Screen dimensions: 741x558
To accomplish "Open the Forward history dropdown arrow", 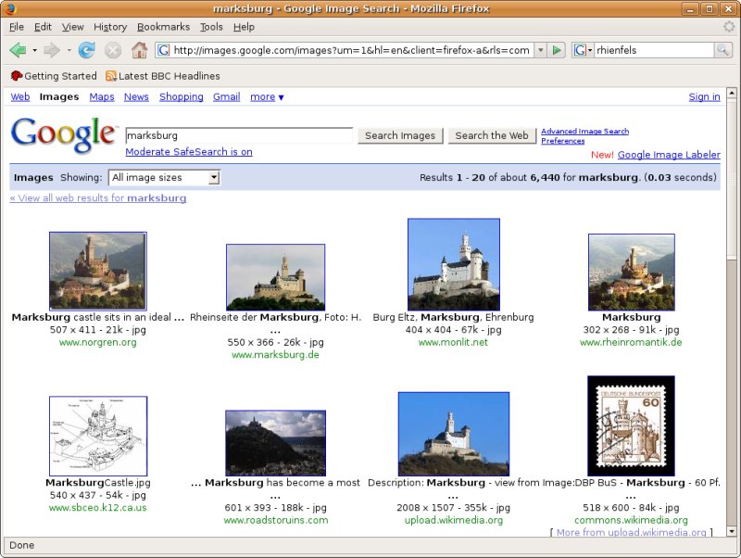I will (x=69, y=50).
